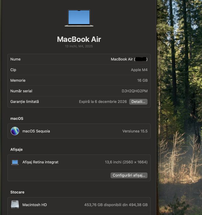
Task: Select 'Expiră la 6 decembrie 2026' text
Action: tap(103, 102)
